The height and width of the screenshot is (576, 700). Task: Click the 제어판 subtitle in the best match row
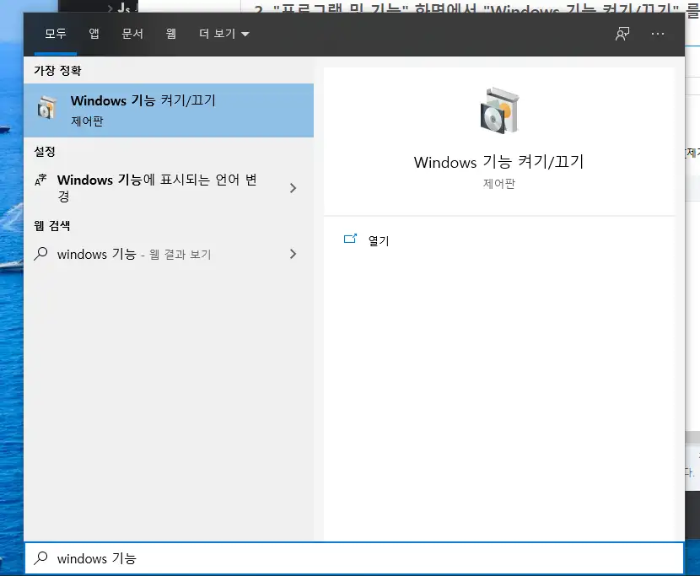[x=87, y=121]
